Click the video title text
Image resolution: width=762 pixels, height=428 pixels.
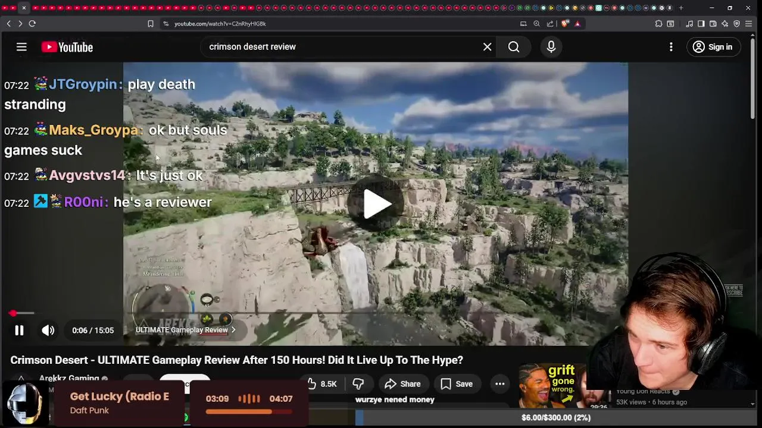coord(236,360)
